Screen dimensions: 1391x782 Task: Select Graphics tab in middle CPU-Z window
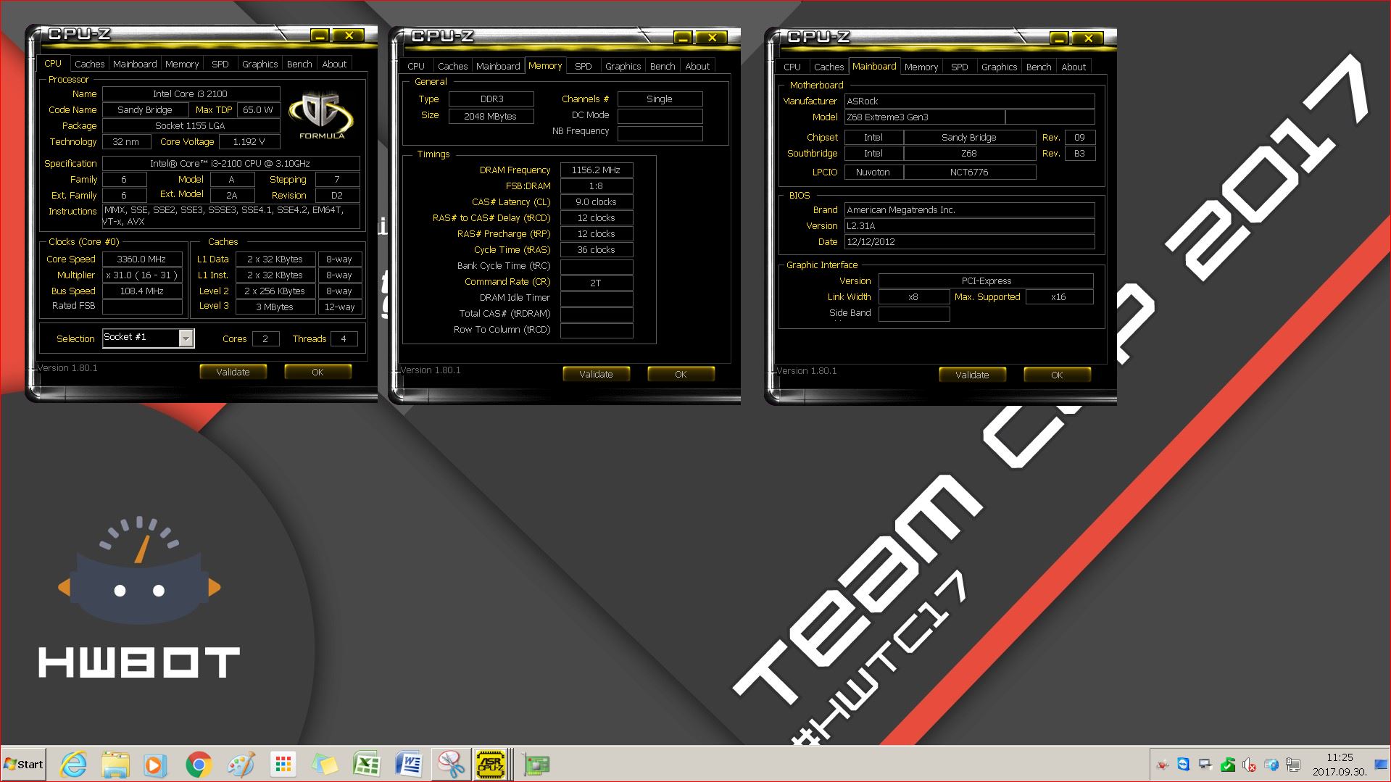(x=623, y=66)
